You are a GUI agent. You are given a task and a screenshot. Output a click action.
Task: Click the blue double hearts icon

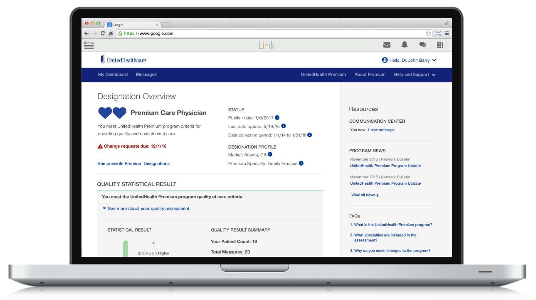(x=112, y=113)
